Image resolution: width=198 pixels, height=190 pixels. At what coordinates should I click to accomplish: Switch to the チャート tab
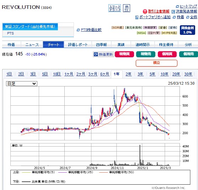(x=53, y=44)
